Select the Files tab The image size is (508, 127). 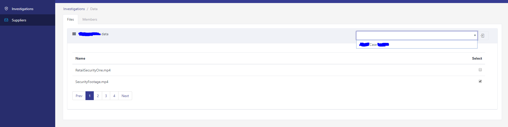(x=71, y=19)
